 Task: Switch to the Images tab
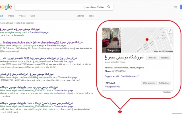tap(11, 16)
